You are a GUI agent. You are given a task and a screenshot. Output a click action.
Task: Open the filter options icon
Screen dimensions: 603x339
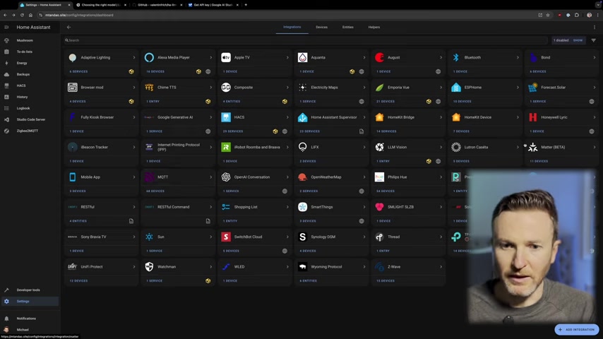pyautogui.click(x=593, y=40)
